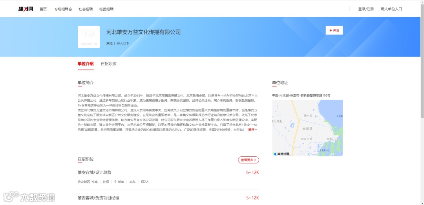Click the 在招职位 section heading above job list
The height and width of the screenshot is (205, 424).
(x=86, y=159)
